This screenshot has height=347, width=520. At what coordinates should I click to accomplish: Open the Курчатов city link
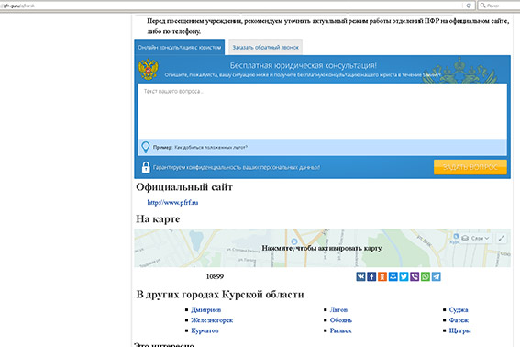[x=205, y=330]
